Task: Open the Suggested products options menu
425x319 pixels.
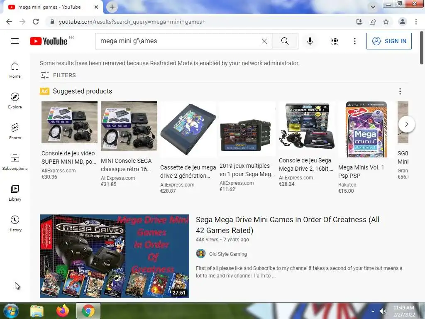Action: 400,91
